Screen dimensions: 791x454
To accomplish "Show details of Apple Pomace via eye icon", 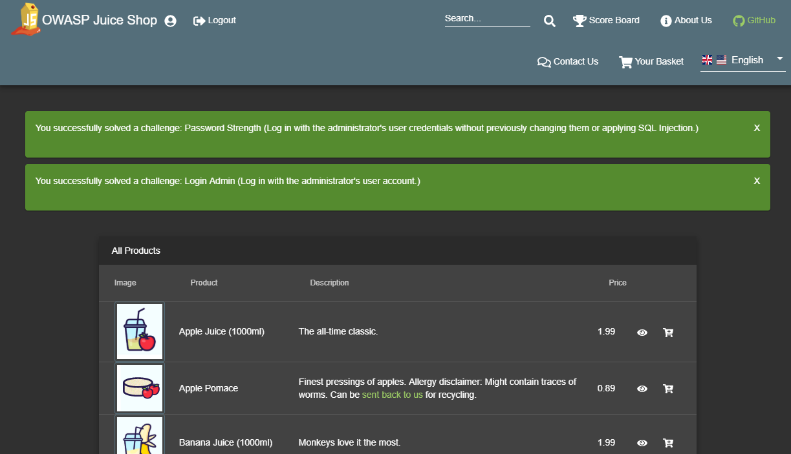I will (x=642, y=388).
